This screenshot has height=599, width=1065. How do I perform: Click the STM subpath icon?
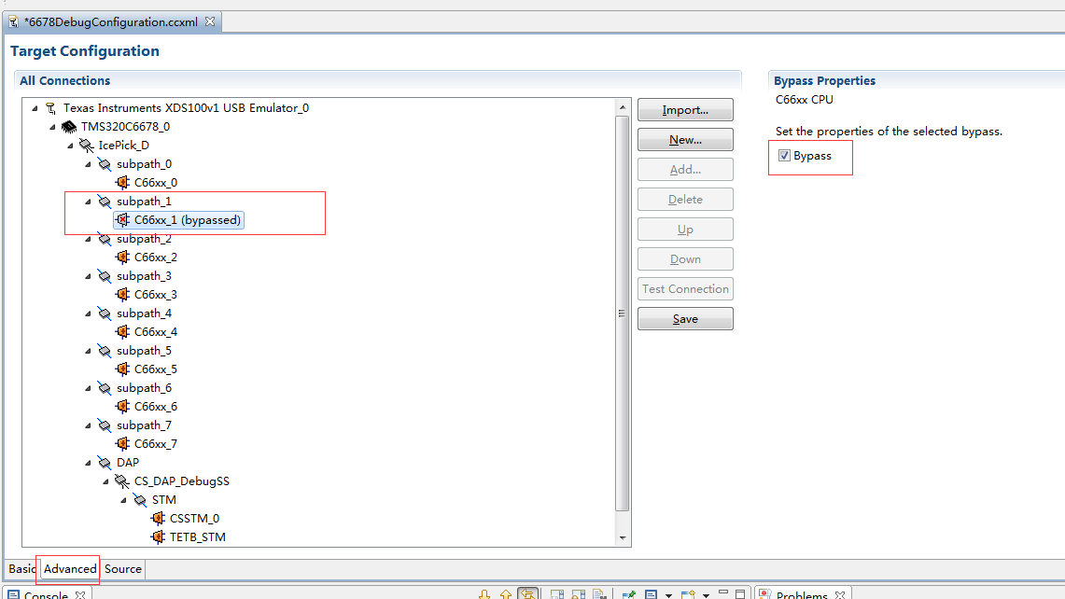point(139,500)
